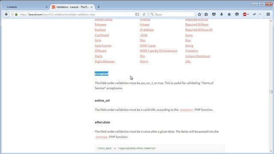Open a new tab with plus button
Image resolution: width=274 pixels, height=154 pixels.
98,7
